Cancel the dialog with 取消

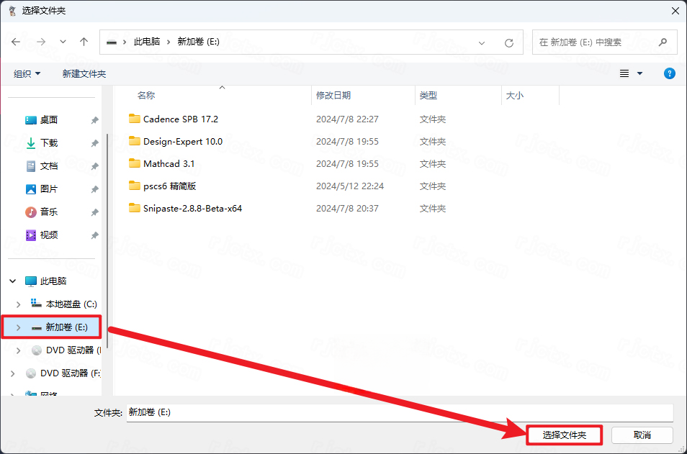642,435
